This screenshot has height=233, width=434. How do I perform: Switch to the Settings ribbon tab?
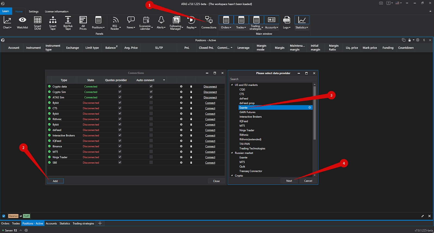(x=34, y=11)
